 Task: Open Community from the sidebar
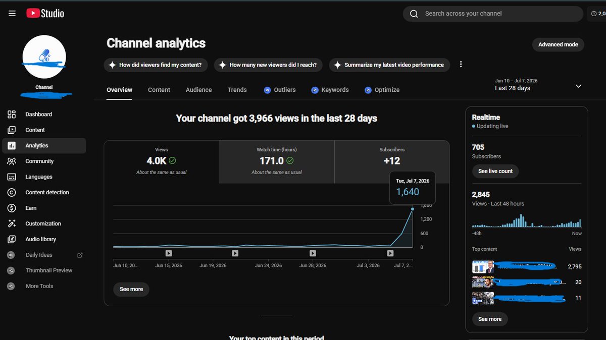44,161
